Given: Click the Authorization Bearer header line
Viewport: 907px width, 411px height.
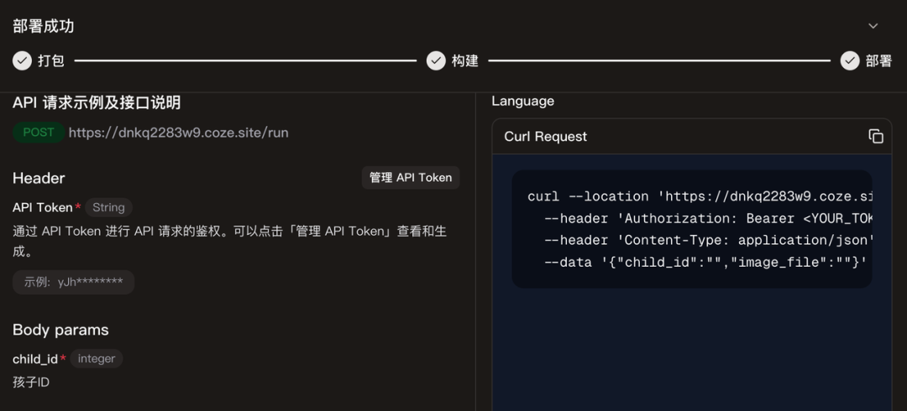Looking at the screenshot, I should [x=708, y=219].
